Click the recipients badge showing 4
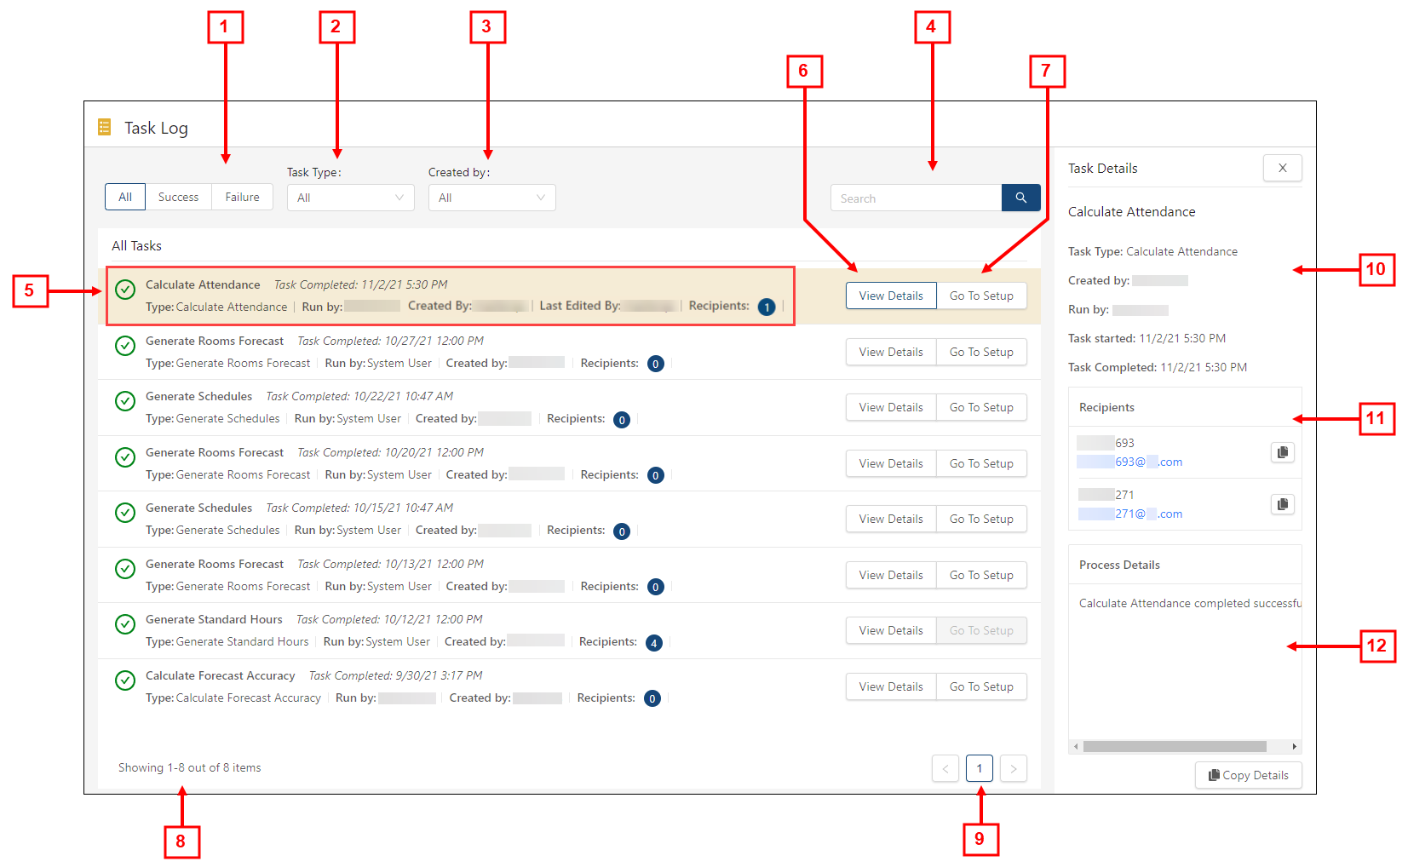Image resolution: width=1408 pixels, height=867 pixels. 653,643
